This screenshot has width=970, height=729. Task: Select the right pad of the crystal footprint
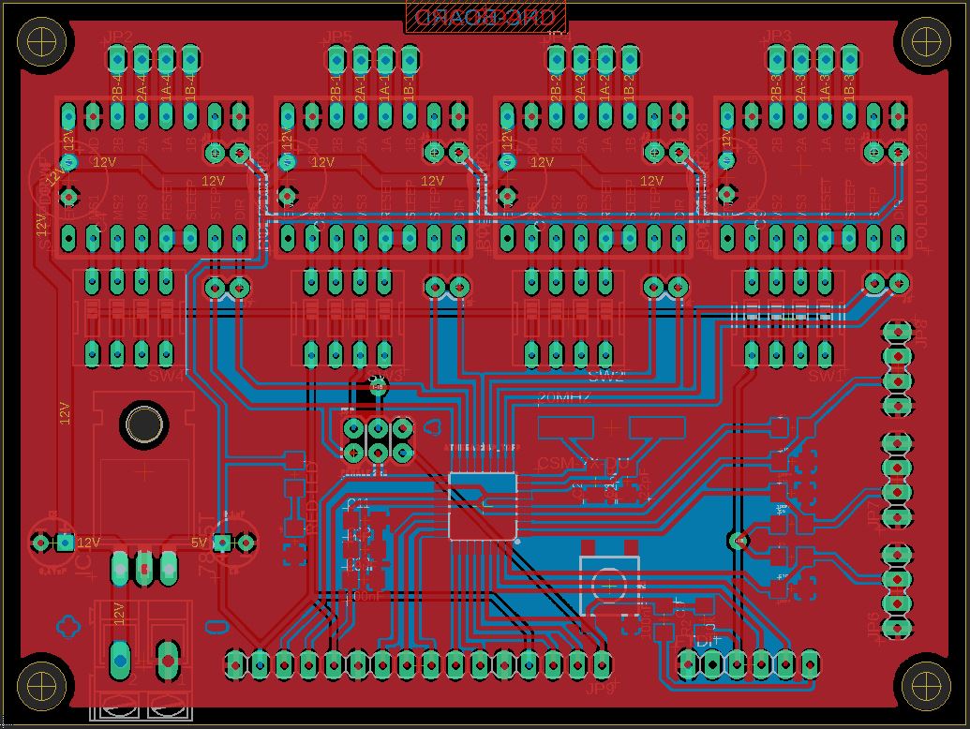click(657, 428)
